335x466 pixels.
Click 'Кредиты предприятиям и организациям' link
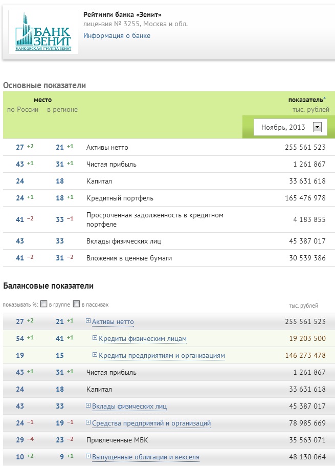[162, 356]
